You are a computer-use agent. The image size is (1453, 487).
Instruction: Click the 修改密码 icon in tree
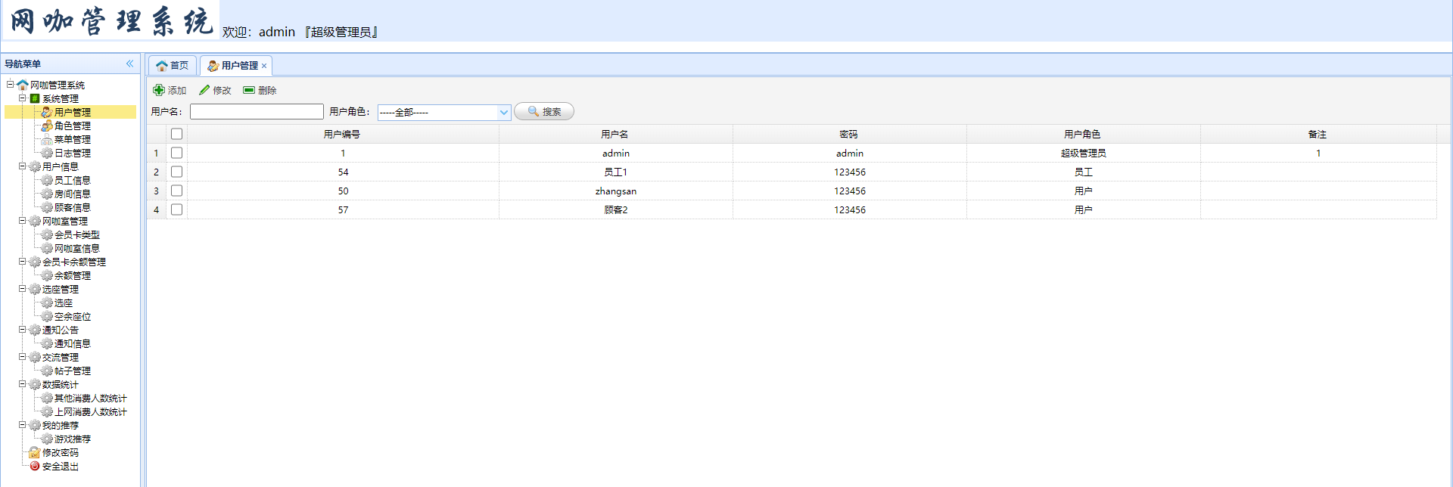35,452
